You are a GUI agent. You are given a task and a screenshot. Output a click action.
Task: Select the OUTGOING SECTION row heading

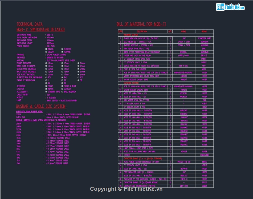[131, 83]
